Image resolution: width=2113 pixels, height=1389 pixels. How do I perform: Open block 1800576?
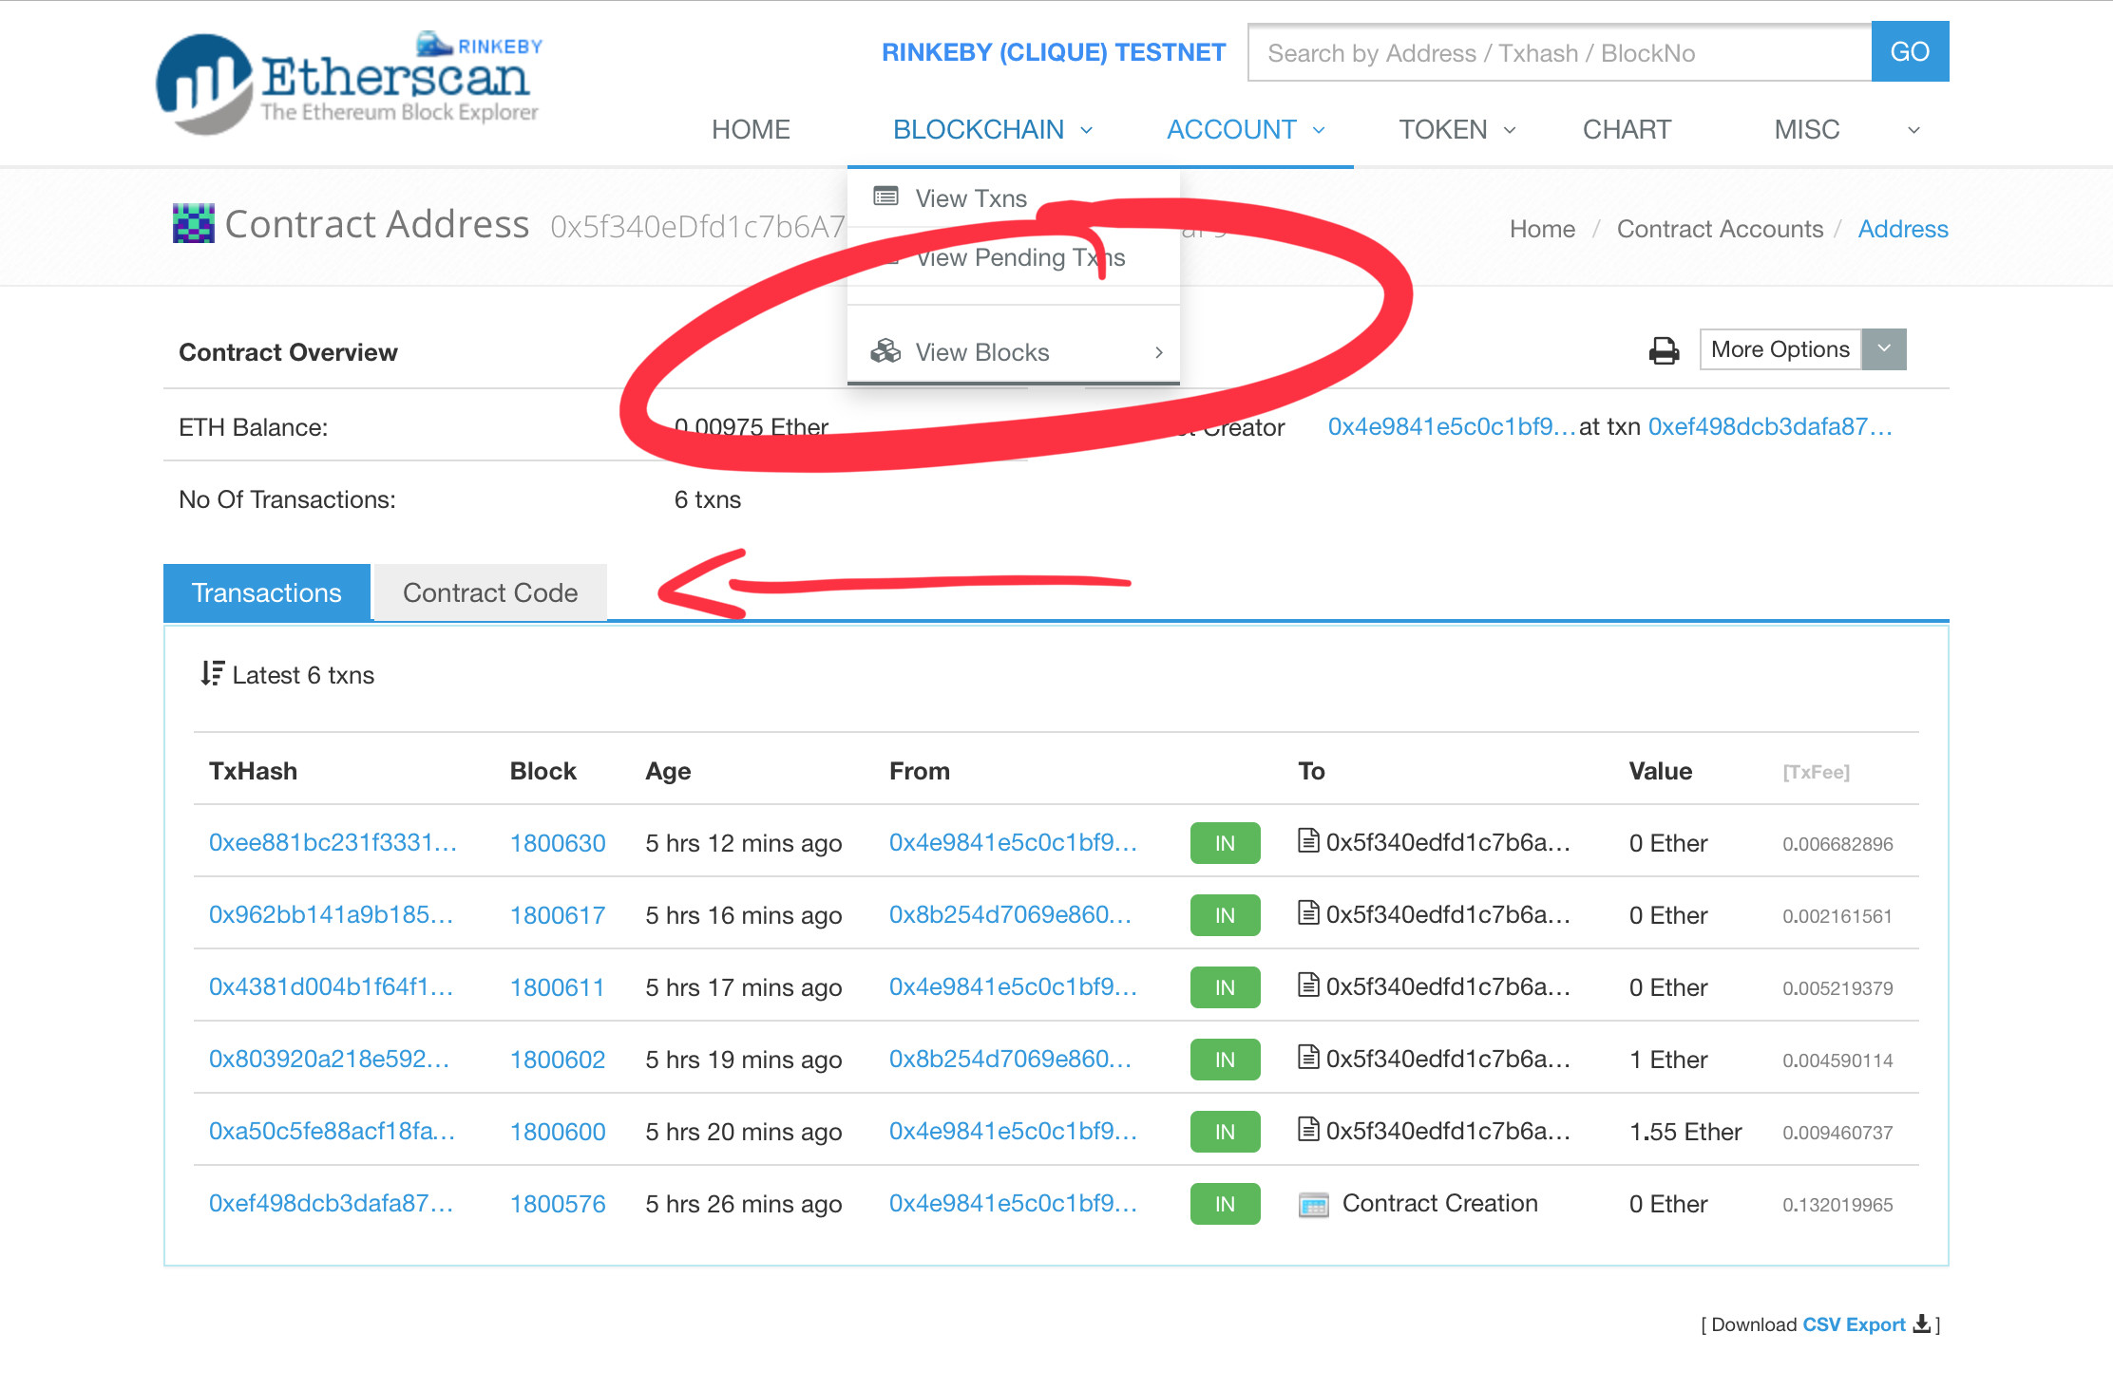[558, 1204]
